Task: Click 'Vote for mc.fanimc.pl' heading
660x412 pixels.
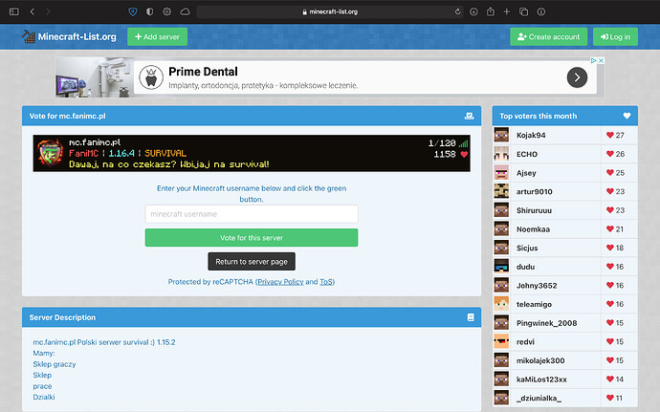Action: click(67, 116)
